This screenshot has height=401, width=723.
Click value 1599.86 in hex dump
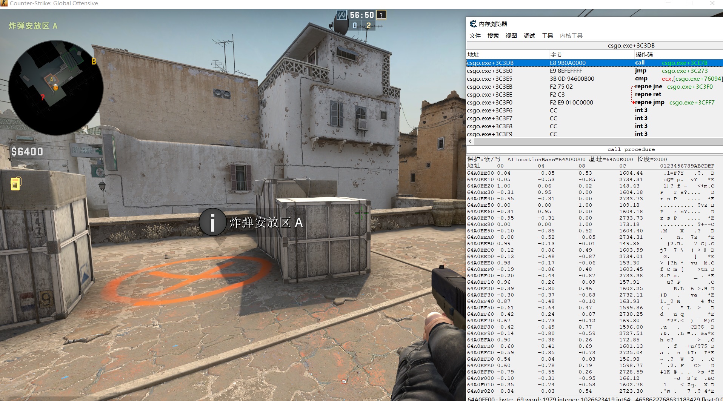[631, 308]
